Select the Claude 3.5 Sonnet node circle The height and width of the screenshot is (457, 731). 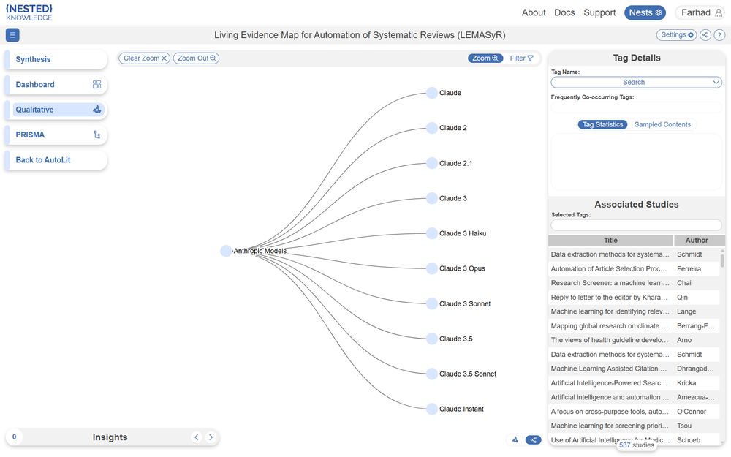point(432,374)
